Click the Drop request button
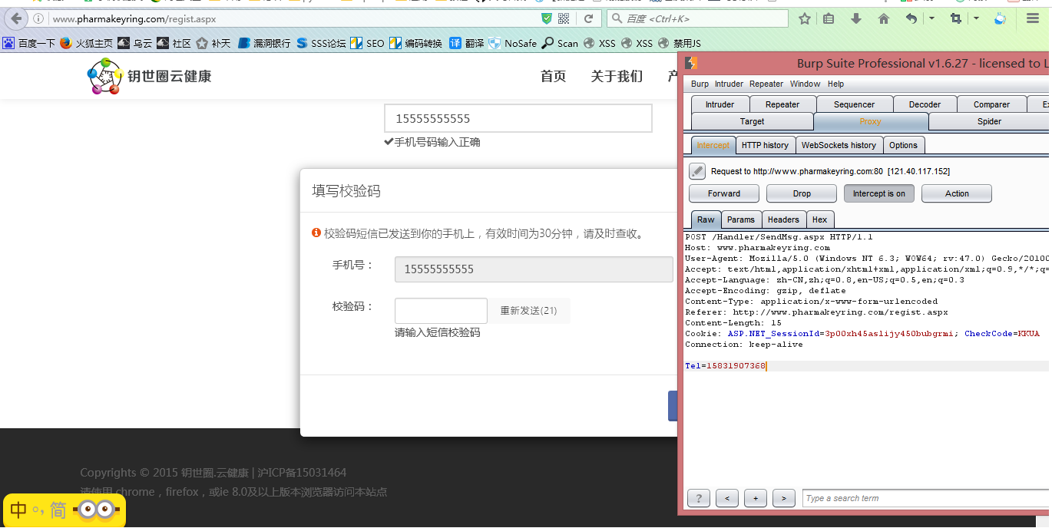1052x528 pixels. pyautogui.click(x=802, y=193)
